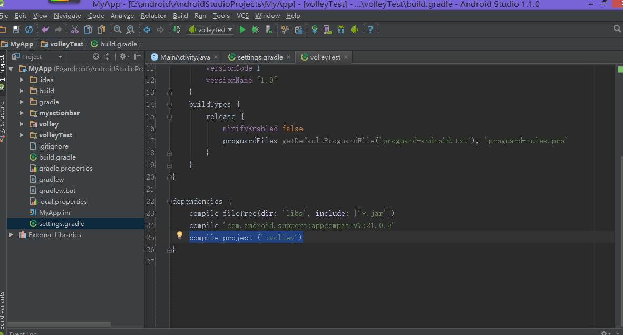Click the Cut scissors icon
The width and height of the screenshot is (623, 335).
click(x=75, y=30)
